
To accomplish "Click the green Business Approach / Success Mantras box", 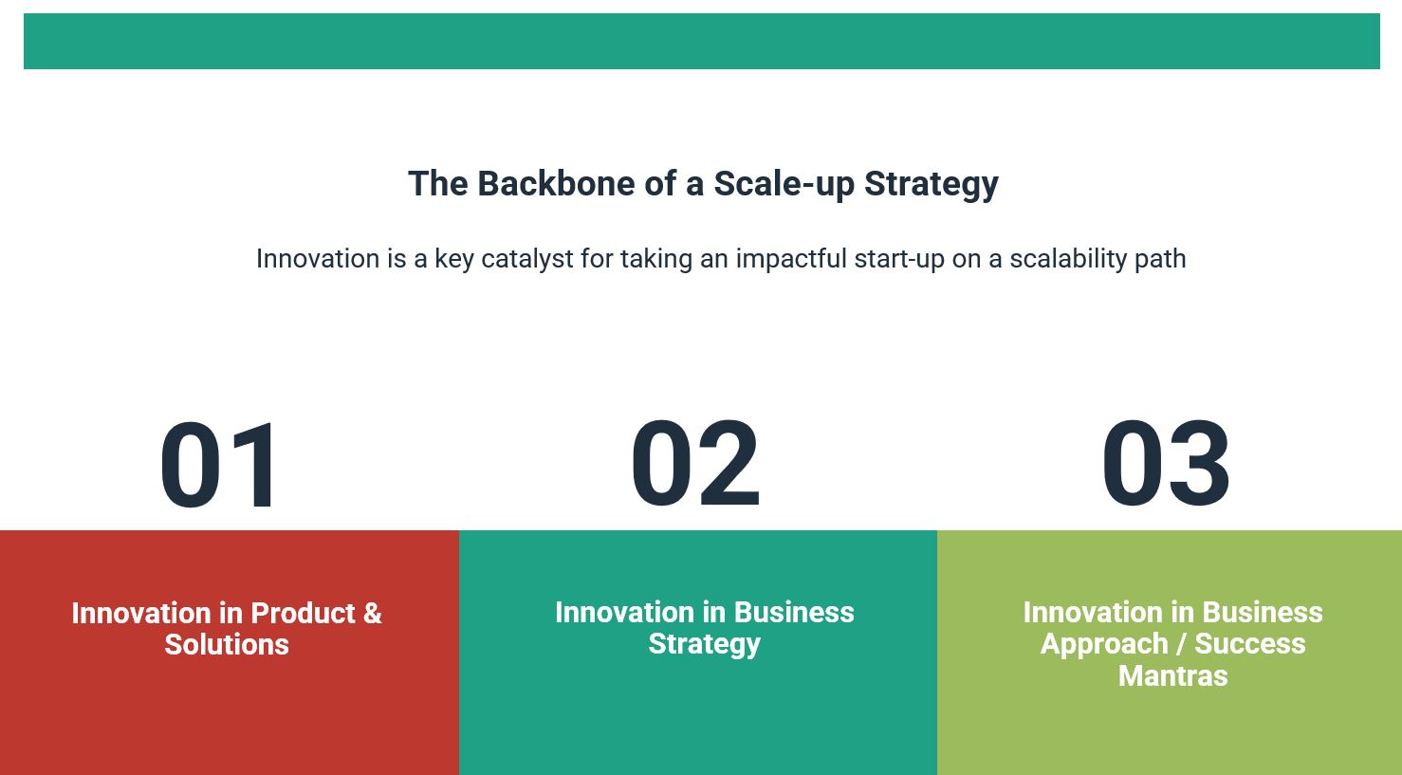I will click(x=1170, y=653).
